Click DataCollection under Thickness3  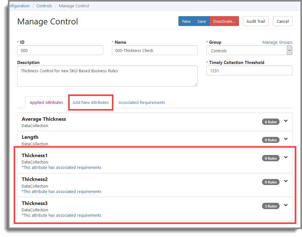coord(35,210)
